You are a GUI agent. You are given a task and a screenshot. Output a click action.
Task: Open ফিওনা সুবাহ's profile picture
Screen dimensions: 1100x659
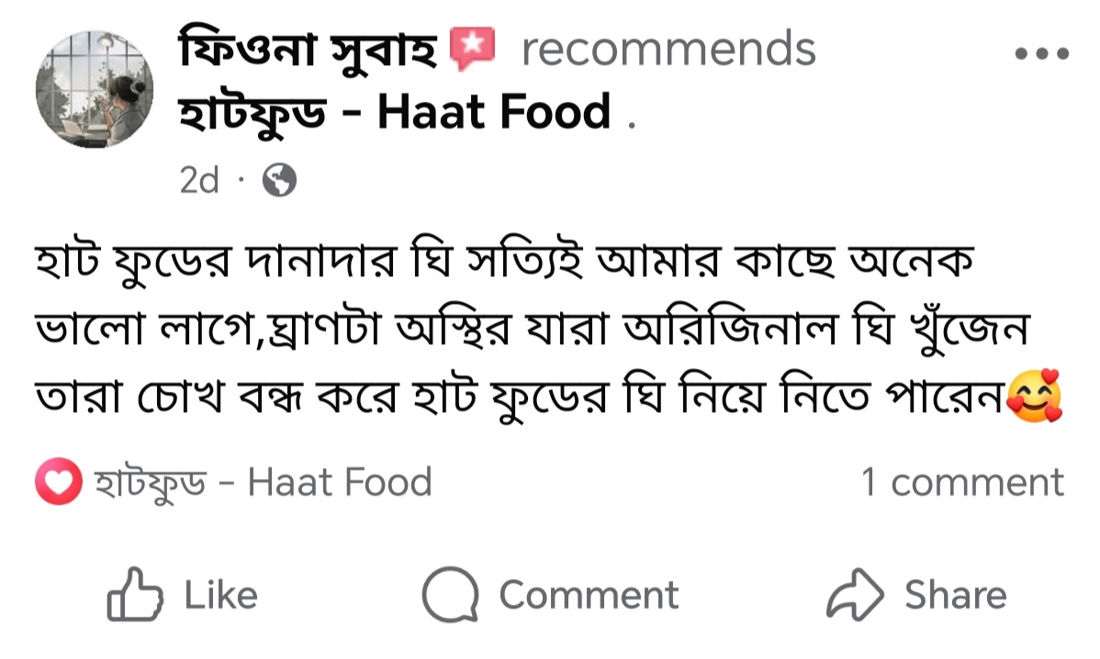(x=94, y=88)
